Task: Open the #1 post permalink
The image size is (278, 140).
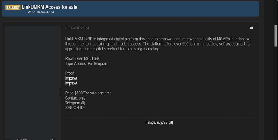Action: pyautogui.click(x=251, y=28)
